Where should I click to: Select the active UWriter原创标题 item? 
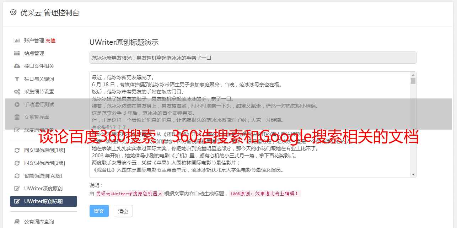(x=43, y=201)
